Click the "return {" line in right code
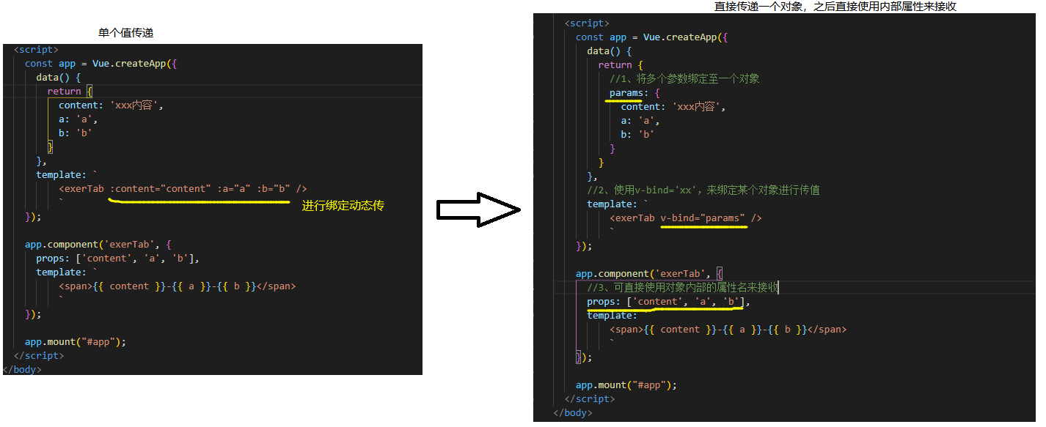Screen dimensions: 1046x427 [x=621, y=64]
